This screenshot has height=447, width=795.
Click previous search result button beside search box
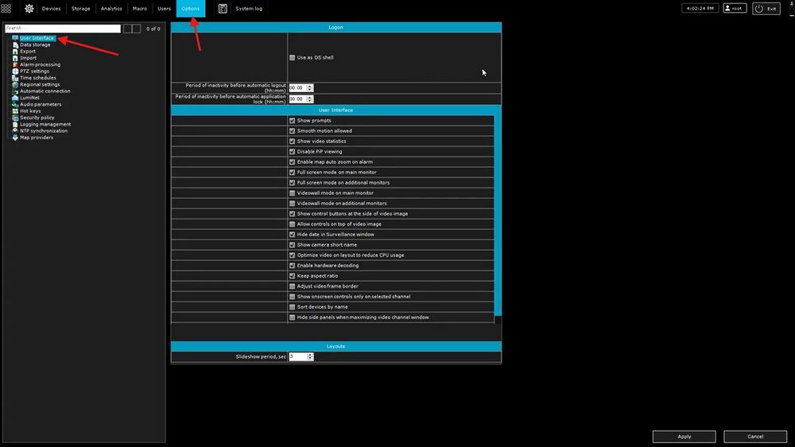(128, 29)
